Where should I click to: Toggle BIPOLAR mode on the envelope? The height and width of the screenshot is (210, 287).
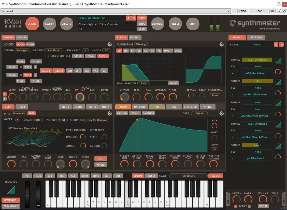coord(122,113)
